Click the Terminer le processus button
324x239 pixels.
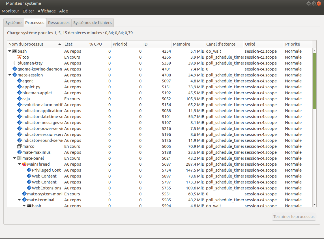click(294, 217)
